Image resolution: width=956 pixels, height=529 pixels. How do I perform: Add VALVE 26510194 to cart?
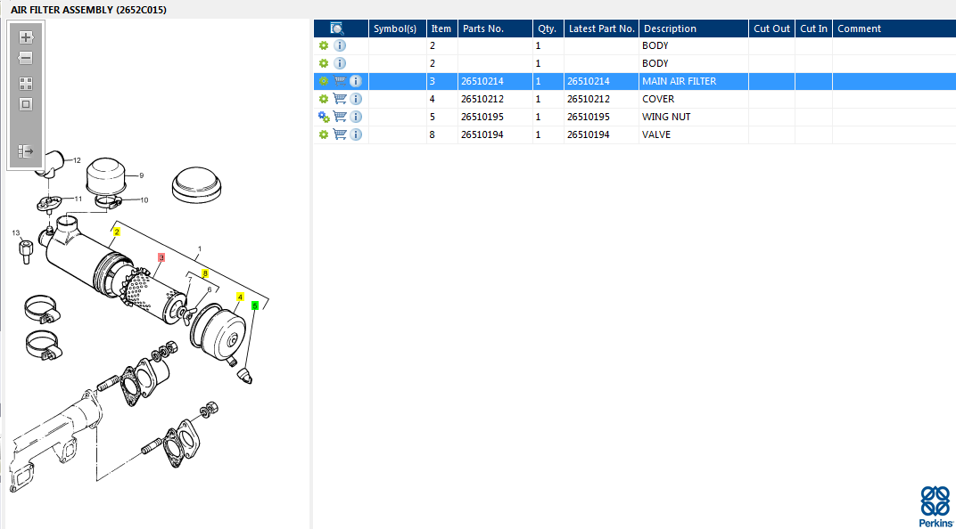(x=340, y=134)
